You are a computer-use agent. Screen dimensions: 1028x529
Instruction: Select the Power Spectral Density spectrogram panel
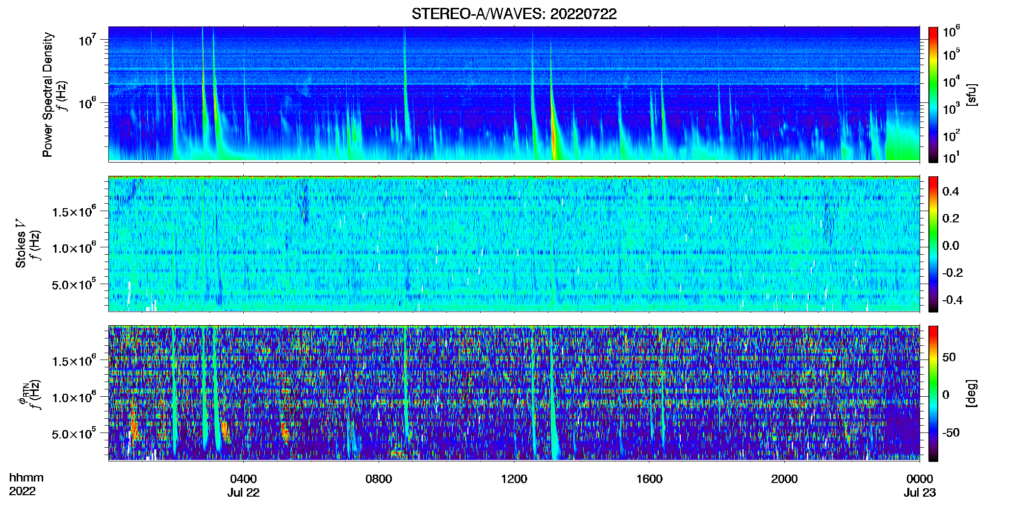coord(514,94)
